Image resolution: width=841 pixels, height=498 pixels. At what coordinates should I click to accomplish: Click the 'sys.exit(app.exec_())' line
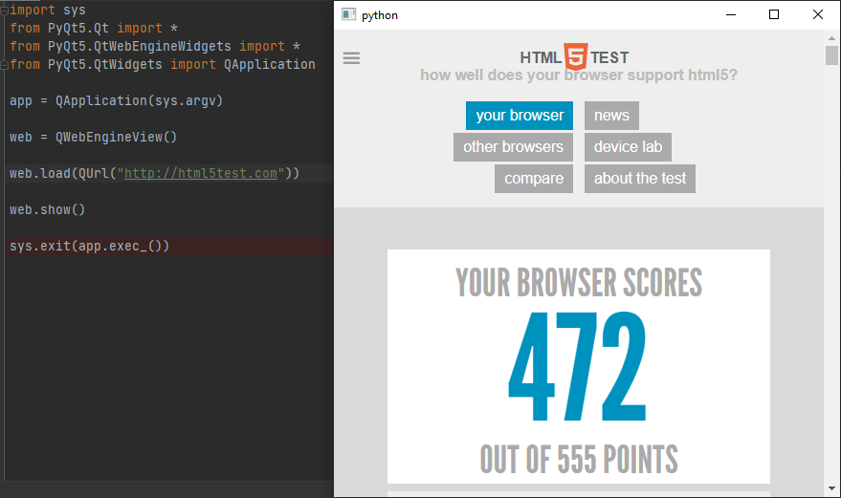pos(89,246)
